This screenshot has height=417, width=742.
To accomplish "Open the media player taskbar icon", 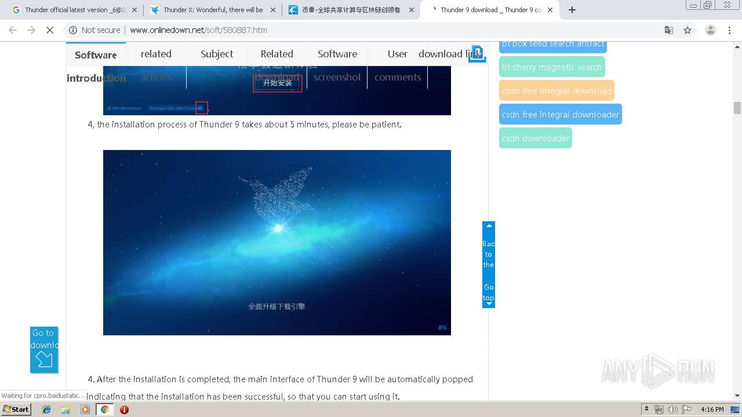I will pyautogui.click(x=85, y=409).
